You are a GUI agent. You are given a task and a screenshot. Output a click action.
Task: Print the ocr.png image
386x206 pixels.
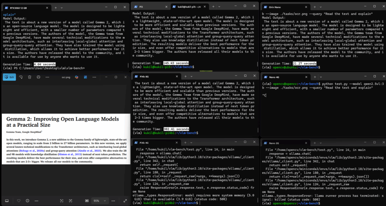click(x=39, y=77)
